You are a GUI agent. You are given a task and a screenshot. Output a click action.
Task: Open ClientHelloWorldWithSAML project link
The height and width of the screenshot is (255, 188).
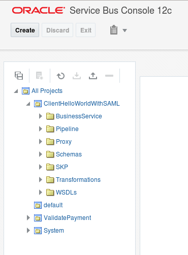[82, 104]
